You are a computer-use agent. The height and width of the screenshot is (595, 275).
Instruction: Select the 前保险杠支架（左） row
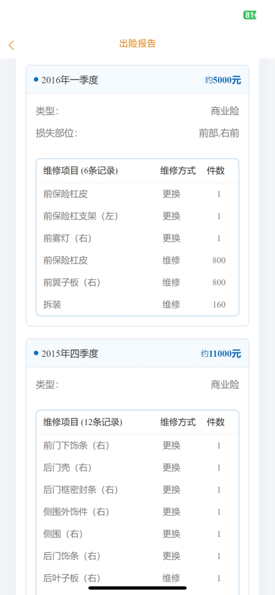point(137,216)
